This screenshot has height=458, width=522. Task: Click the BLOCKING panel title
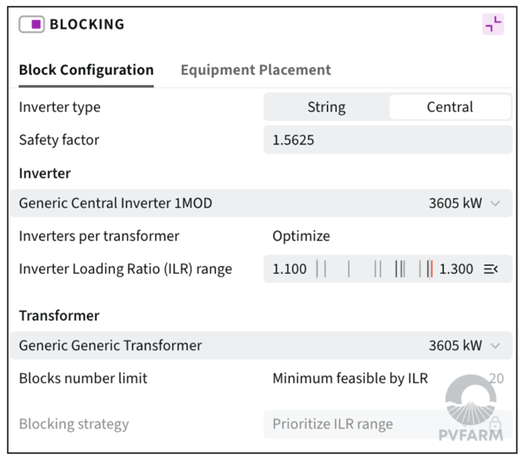coord(87,24)
